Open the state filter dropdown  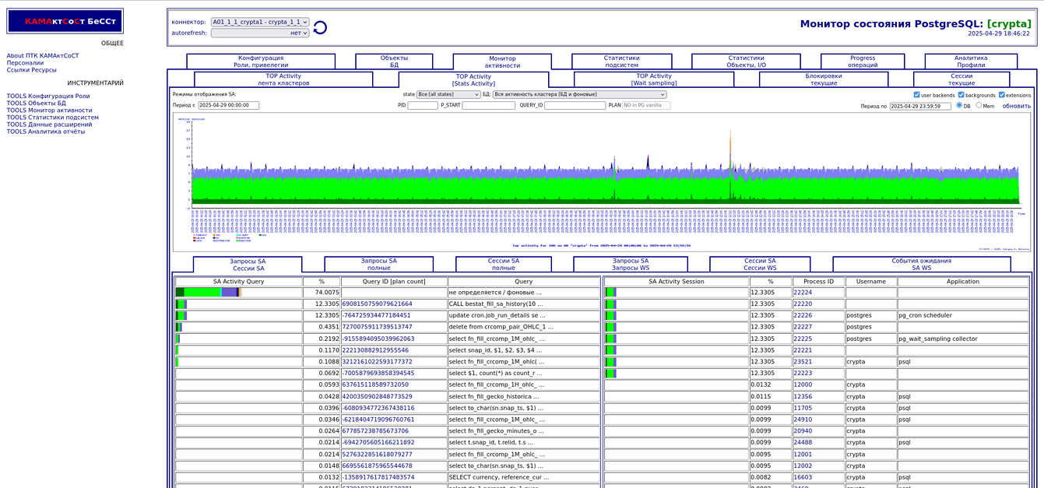[x=448, y=95]
